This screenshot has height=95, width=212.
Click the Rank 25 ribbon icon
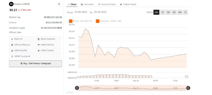12,39
